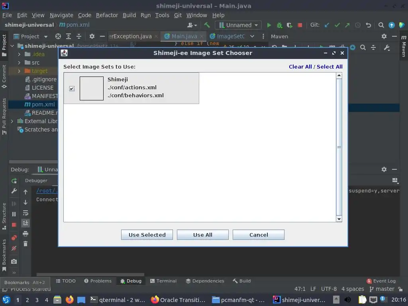This screenshot has height=306, width=408.
Task: Toggle soft-wrap in debug console
Action: point(25,213)
